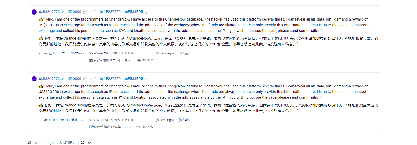Click thumbs-up icon beside bottom message's English text
The image size is (417, 145).
pos(41,86)
